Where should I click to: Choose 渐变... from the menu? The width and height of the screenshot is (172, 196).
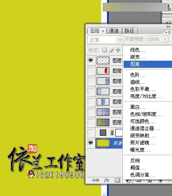coord(148,57)
